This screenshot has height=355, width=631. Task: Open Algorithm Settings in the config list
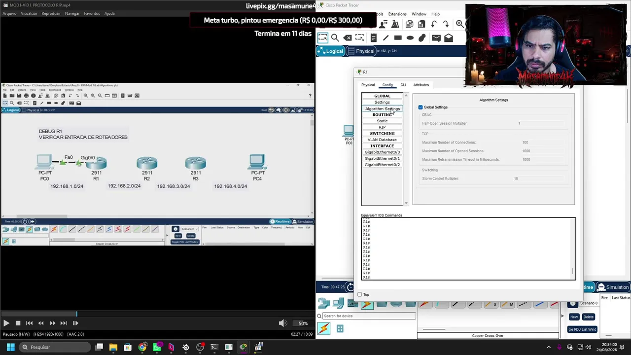pos(382,108)
